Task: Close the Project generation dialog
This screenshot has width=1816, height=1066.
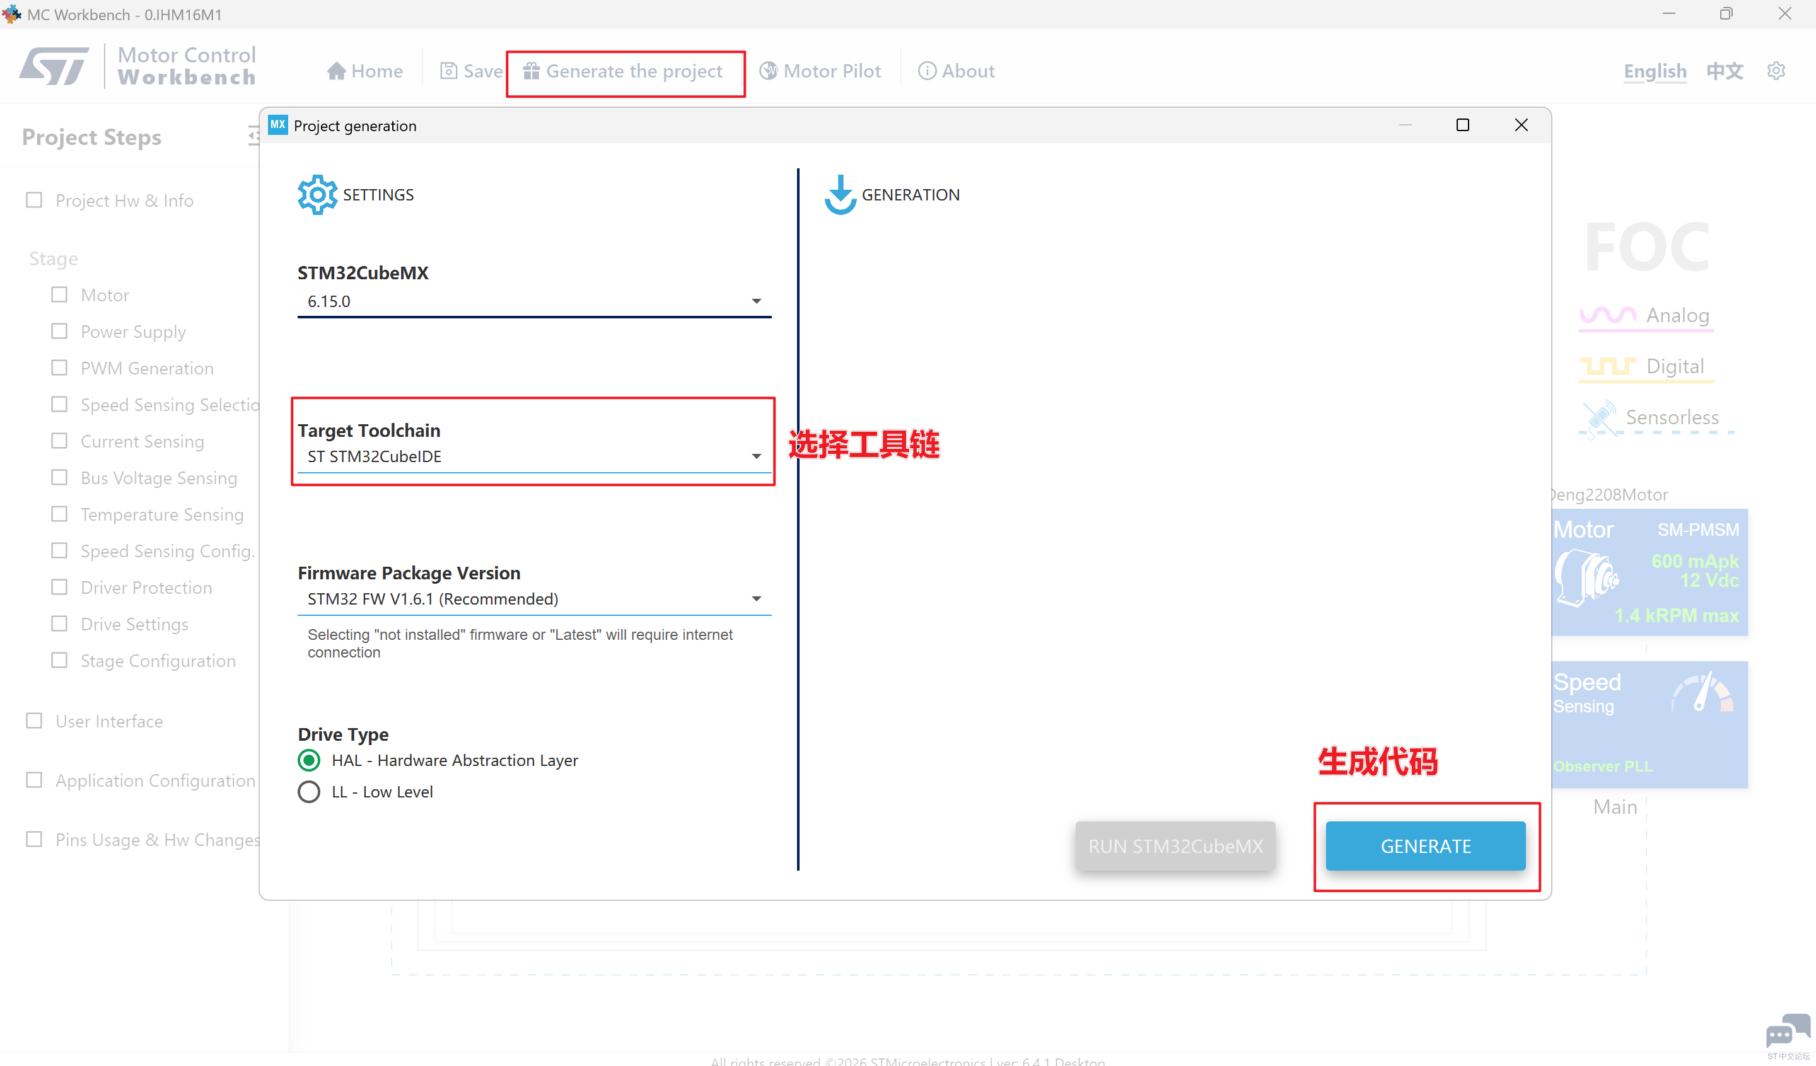Action: tap(1522, 125)
